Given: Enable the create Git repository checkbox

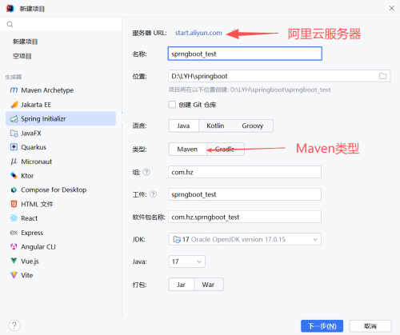Looking at the screenshot, I should [172, 105].
